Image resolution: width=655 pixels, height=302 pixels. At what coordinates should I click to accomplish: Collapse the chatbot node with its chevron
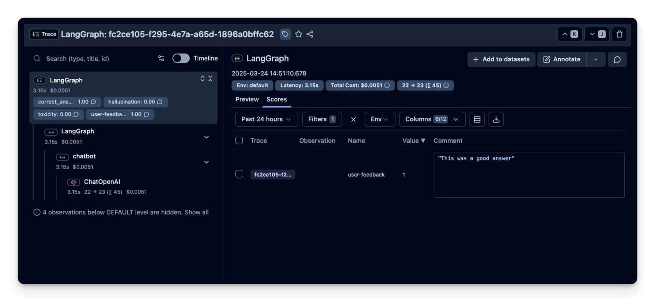coord(207,162)
